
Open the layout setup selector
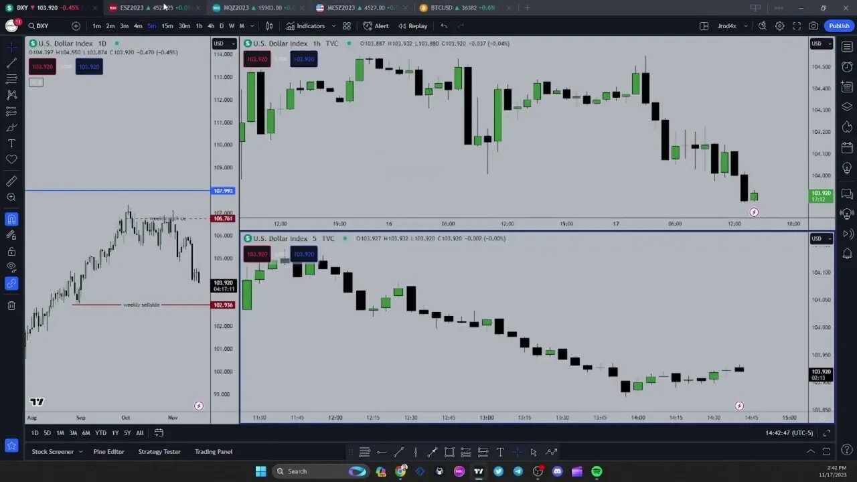[704, 26]
